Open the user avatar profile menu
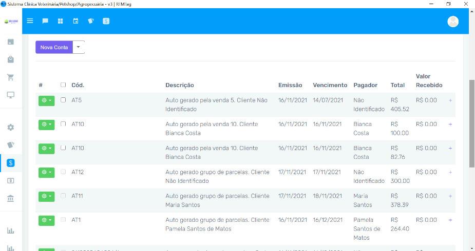This screenshot has height=251, width=475. point(453,21)
